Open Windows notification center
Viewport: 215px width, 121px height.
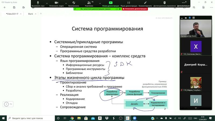210,118
